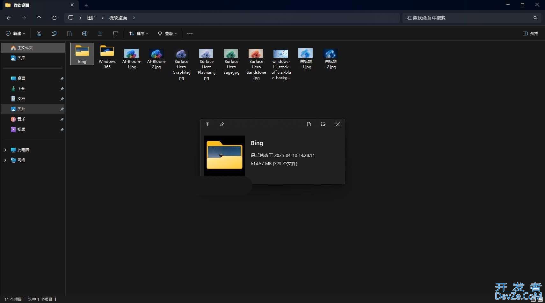The height and width of the screenshot is (303, 545).
Task: Add a new tab with plus button
Action: coord(86,5)
